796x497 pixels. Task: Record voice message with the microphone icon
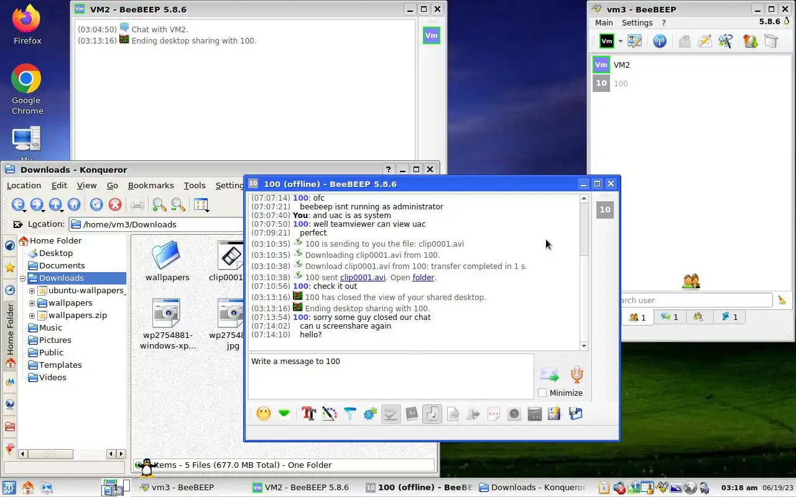coord(577,375)
